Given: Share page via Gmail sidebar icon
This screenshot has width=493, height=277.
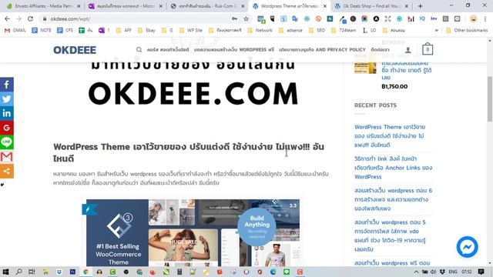Looking at the screenshot, I should tap(7, 157).
